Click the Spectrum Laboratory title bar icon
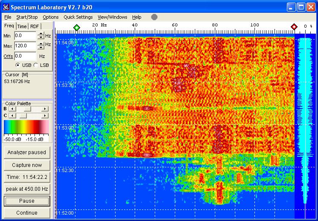This screenshot has width=318, height=221. click(6, 7)
